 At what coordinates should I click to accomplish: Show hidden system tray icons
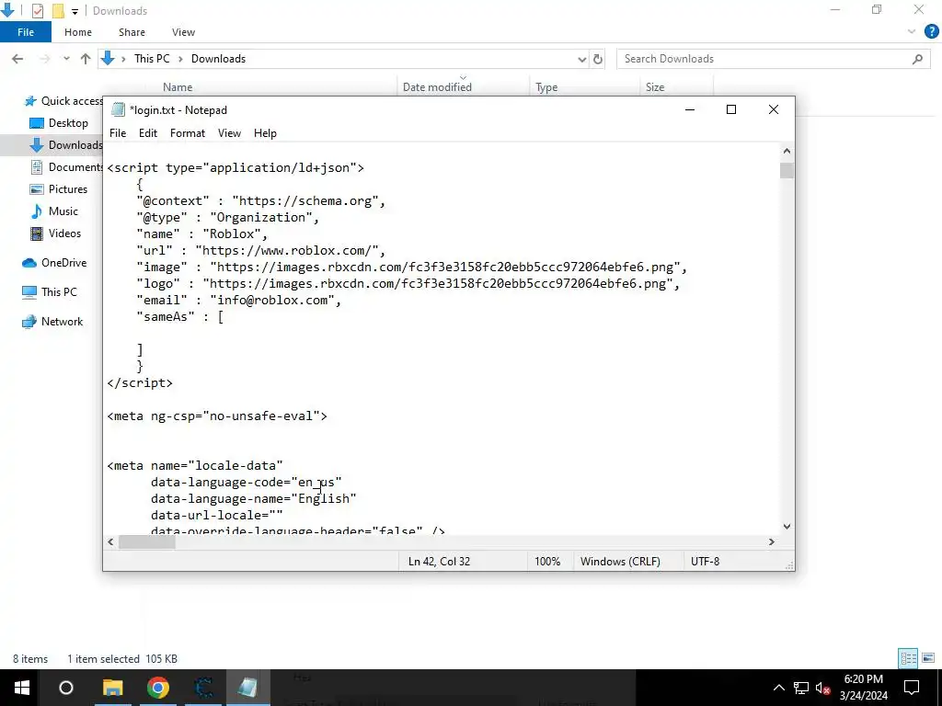point(778,688)
